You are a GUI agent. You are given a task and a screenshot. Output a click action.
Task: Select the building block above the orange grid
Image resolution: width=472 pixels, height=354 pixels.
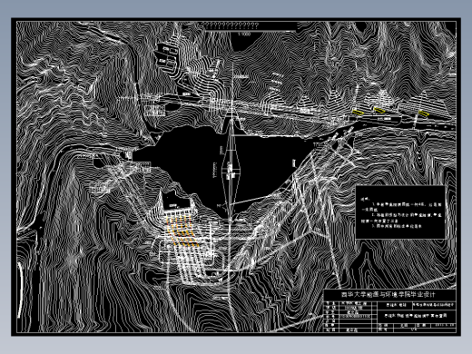(174, 201)
